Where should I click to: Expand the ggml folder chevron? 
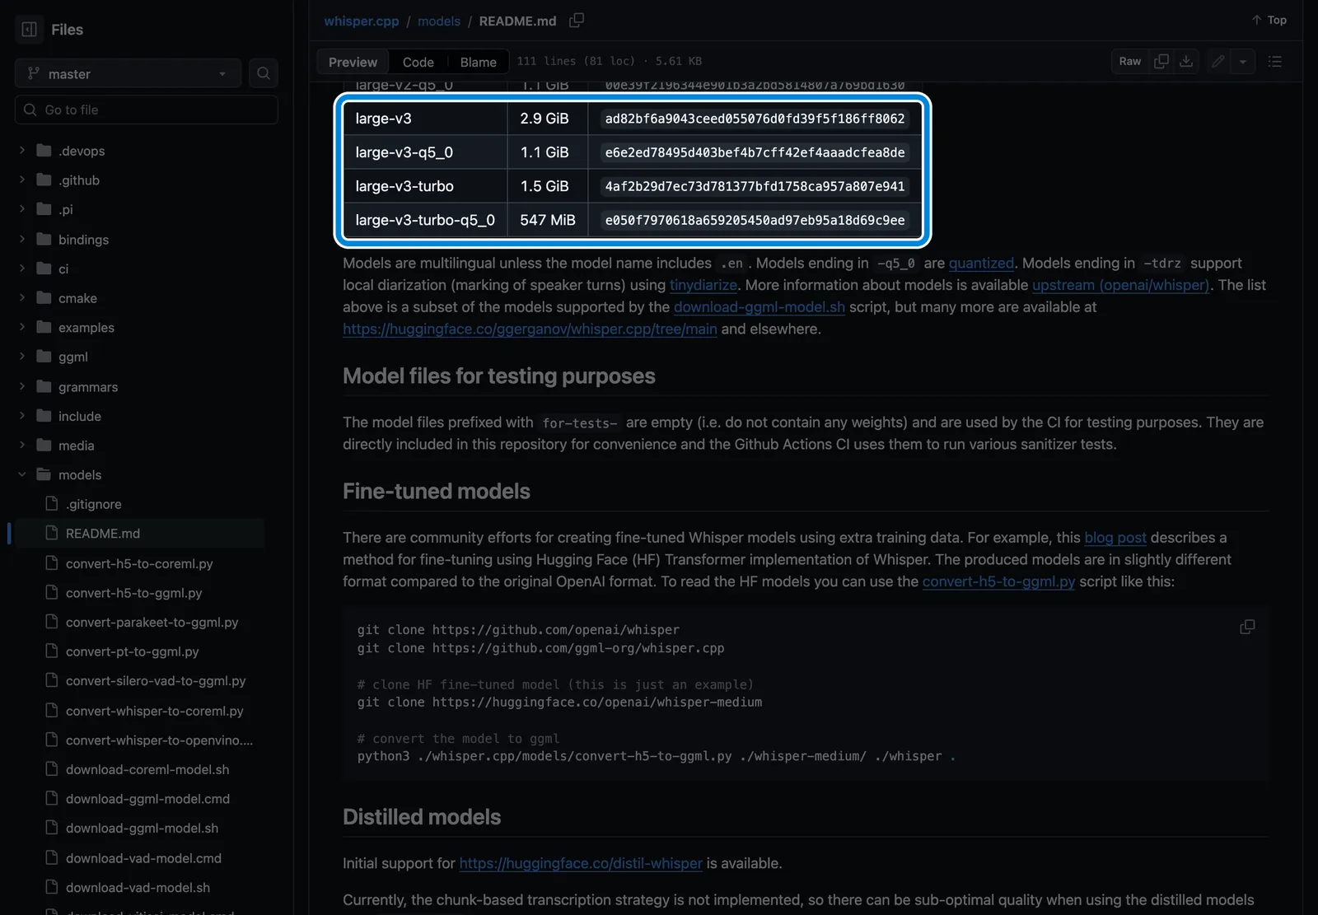pos(22,357)
